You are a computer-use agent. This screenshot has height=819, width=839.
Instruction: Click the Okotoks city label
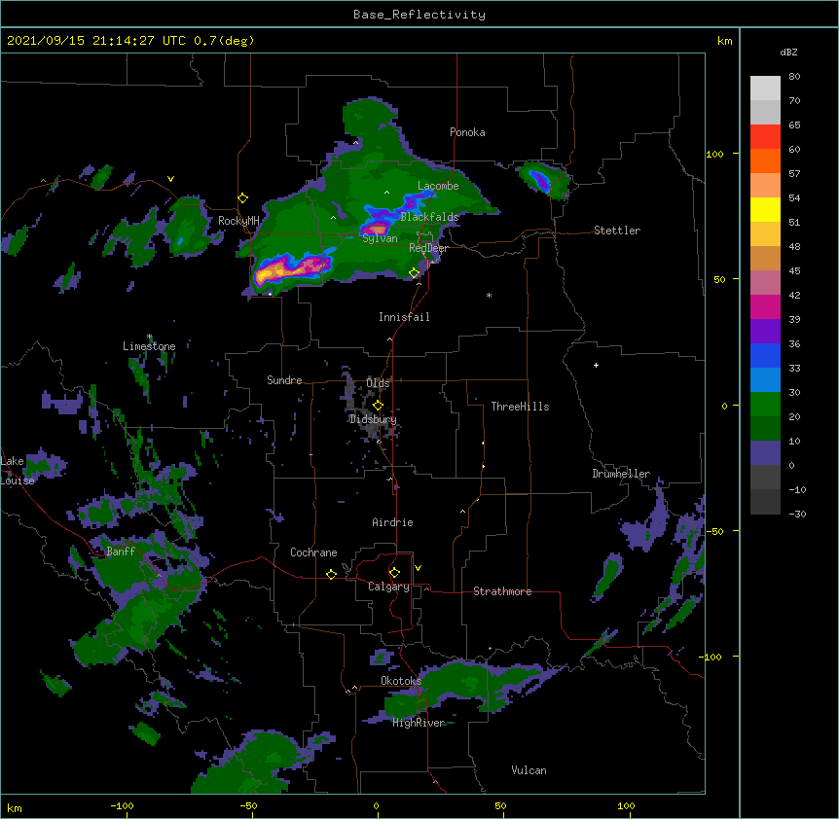coord(401,681)
